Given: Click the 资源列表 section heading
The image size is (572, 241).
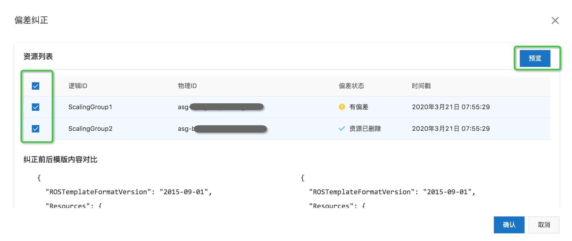Looking at the screenshot, I should click(38, 56).
